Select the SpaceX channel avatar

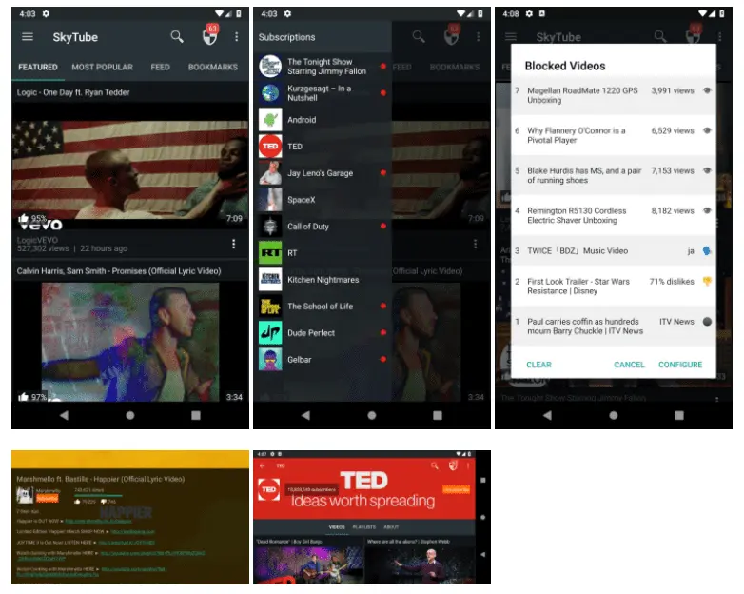270,199
